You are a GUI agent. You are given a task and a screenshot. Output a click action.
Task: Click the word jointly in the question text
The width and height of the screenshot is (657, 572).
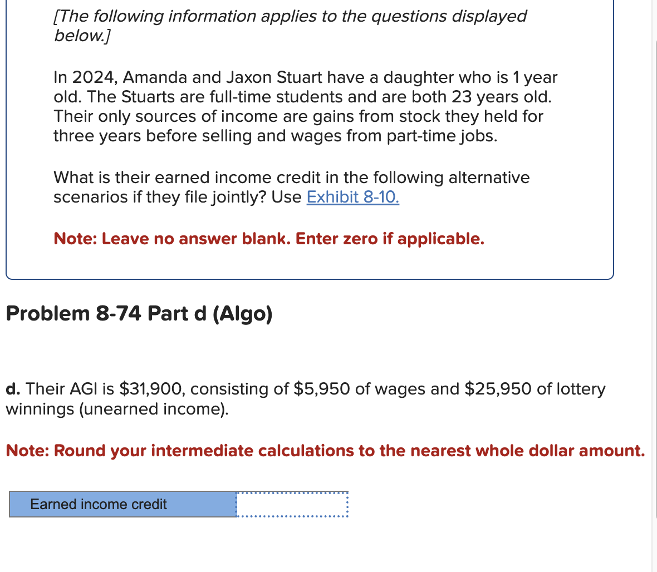236,197
